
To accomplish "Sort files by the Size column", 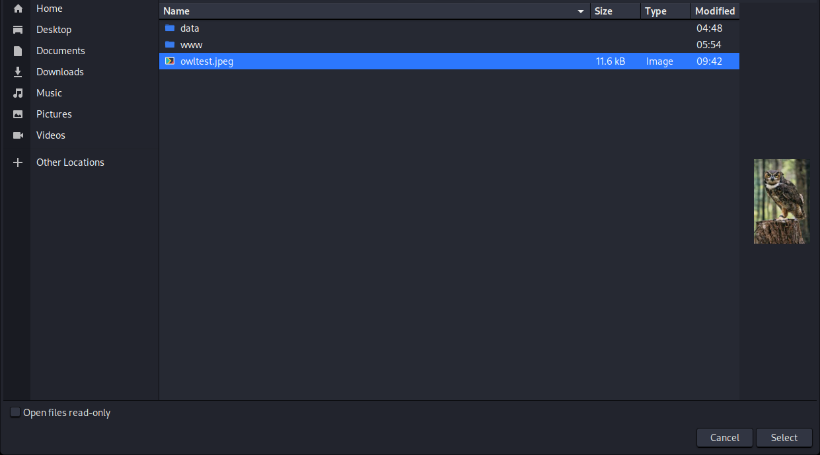I will [x=603, y=11].
